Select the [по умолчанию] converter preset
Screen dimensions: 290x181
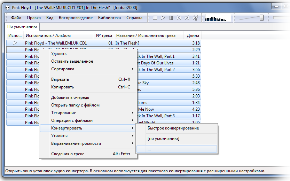coord(177,139)
